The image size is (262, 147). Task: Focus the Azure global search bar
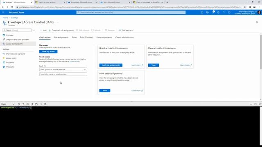[x=131, y=13]
